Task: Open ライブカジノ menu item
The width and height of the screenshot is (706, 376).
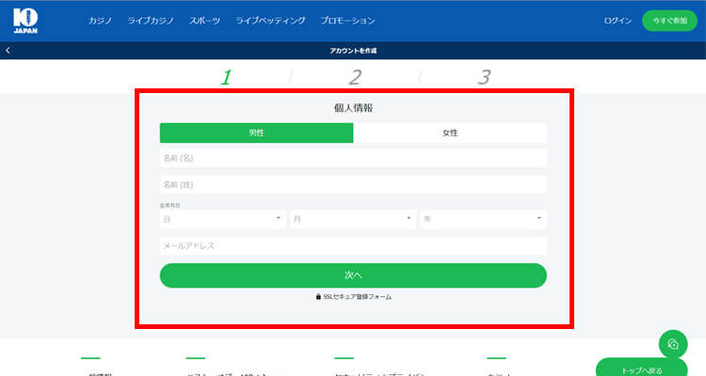Action: point(151,21)
